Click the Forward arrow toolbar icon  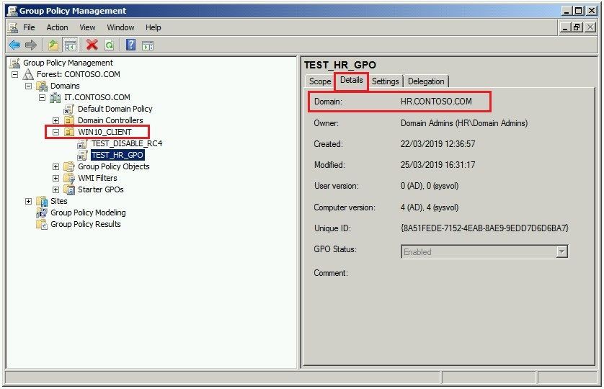[x=31, y=45]
